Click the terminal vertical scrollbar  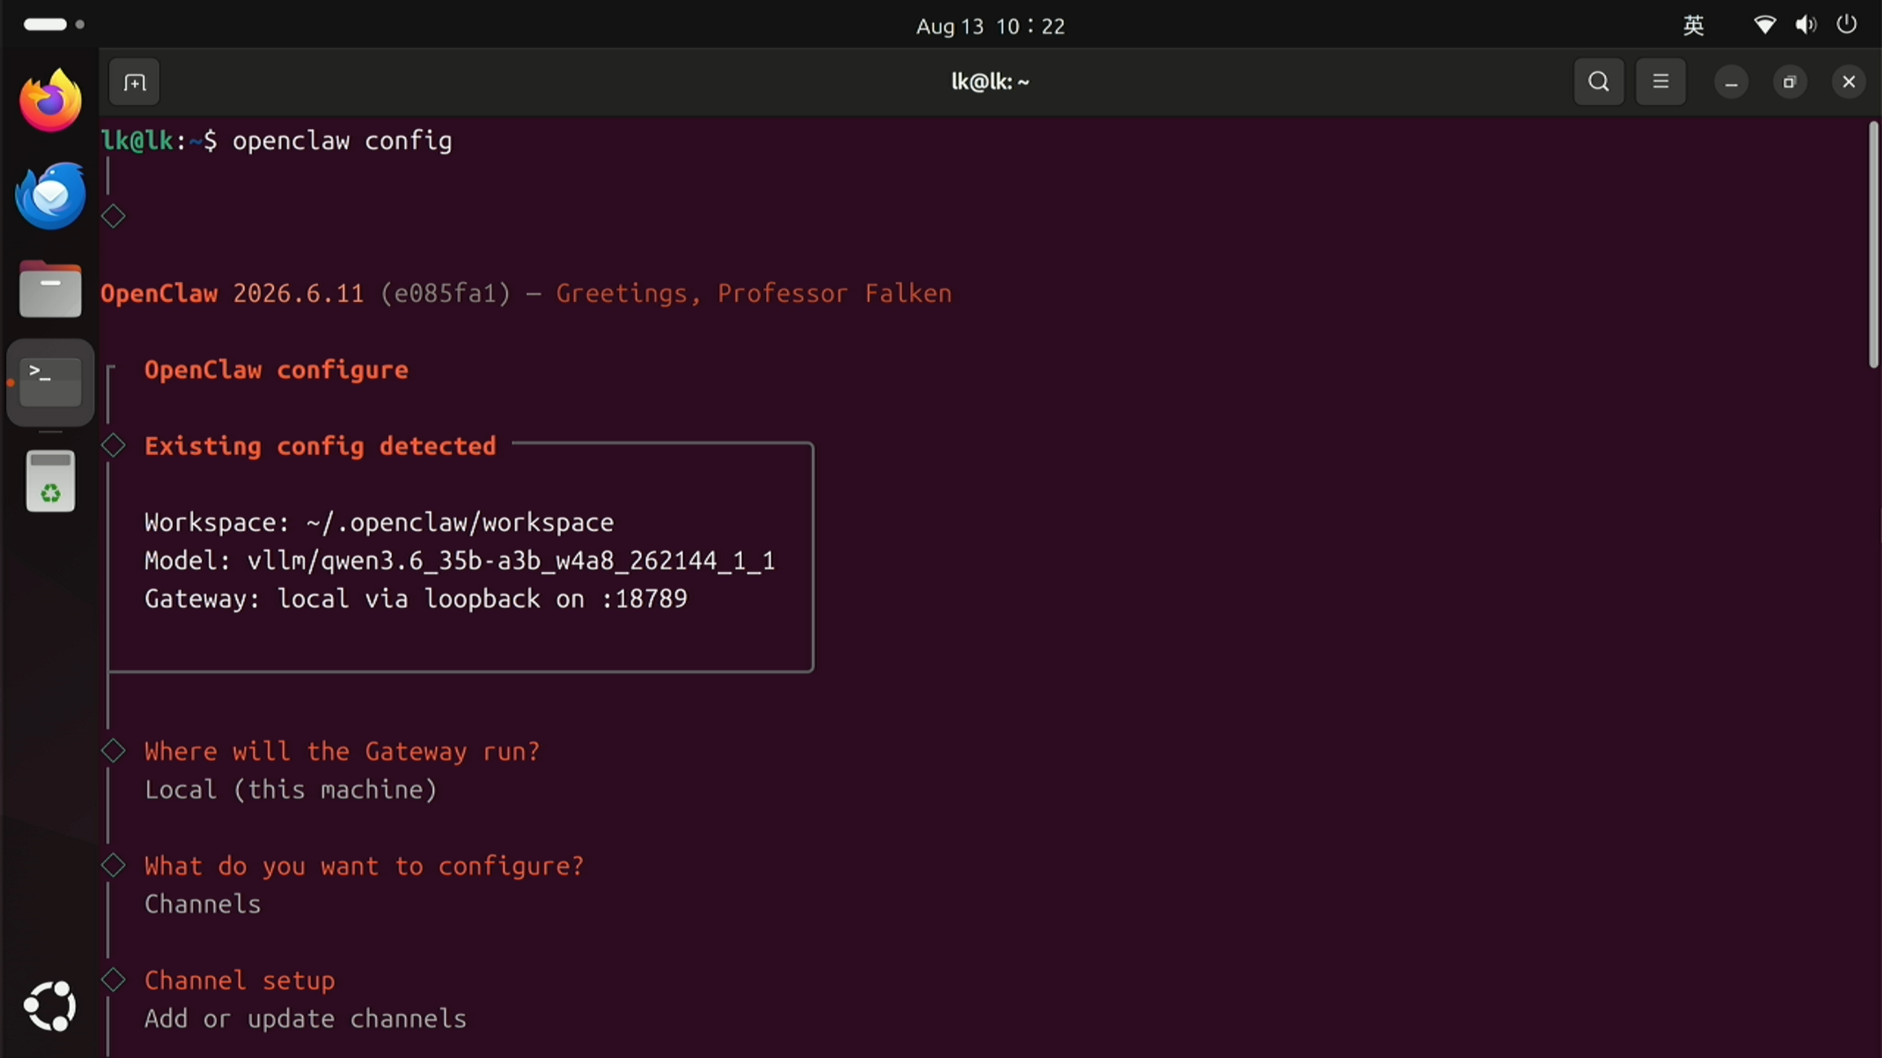(x=1873, y=245)
